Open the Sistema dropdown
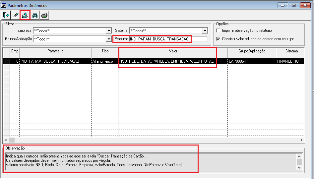 coord(205,31)
